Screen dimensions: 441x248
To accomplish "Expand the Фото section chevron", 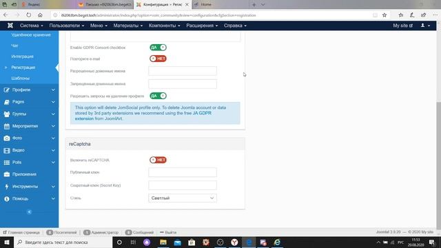I will tap(53, 138).
